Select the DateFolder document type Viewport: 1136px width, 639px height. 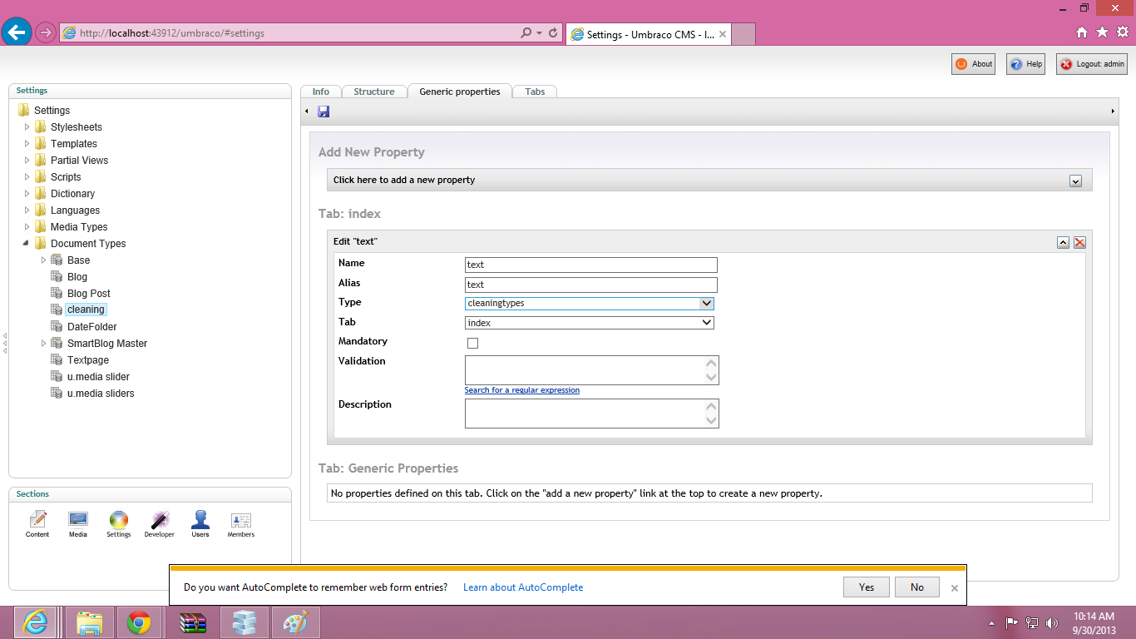tap(92, 327)
